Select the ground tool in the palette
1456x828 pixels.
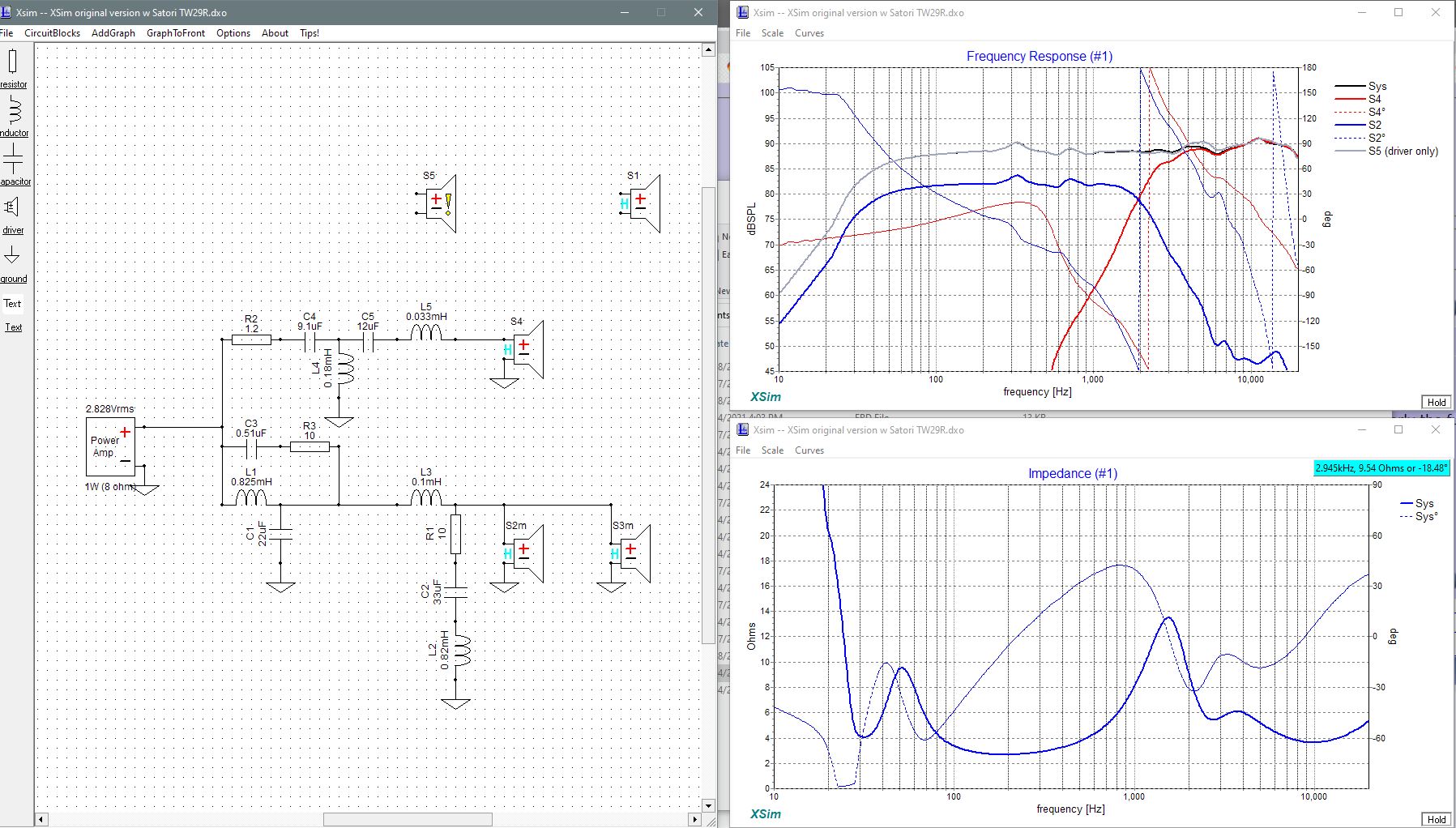click(x=13, y=262)
